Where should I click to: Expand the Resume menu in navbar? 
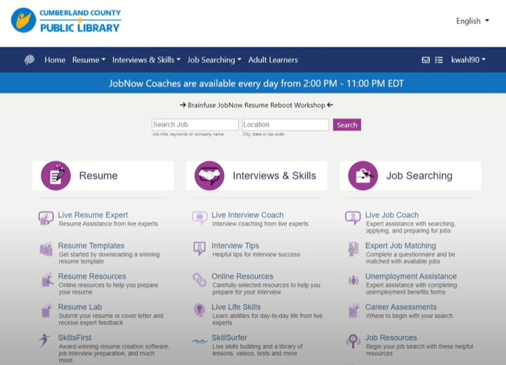(x=89, y=60)
